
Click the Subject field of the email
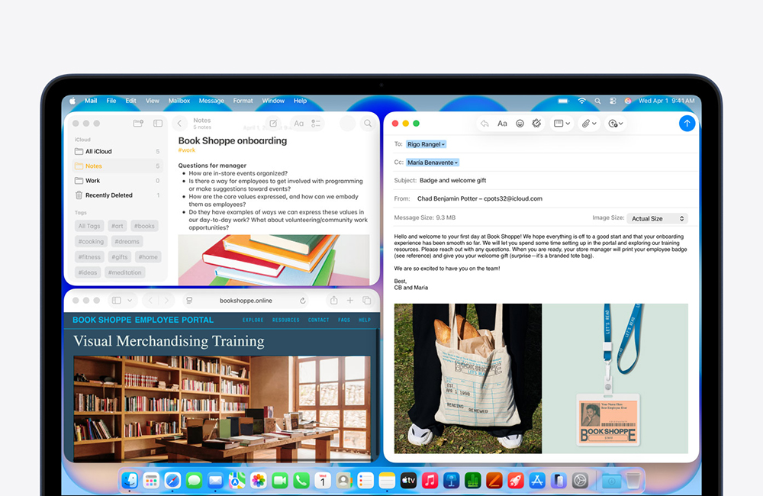534,181
